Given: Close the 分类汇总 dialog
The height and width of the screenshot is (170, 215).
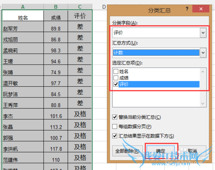Looking at the screenshot, I should click(x=201, y=9).
